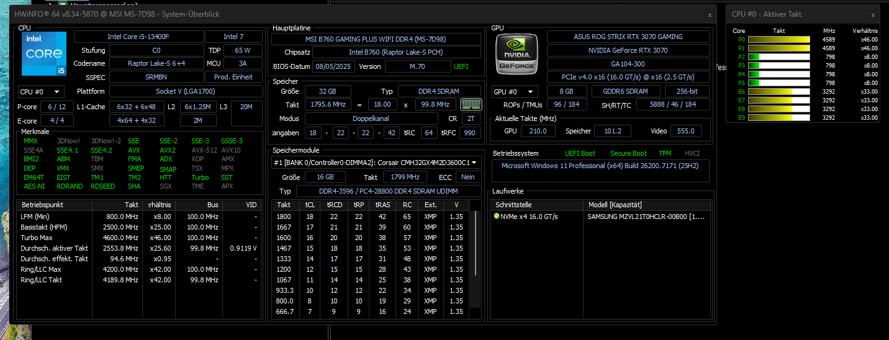
Task: Click the P0 core clock bar
Action: click(778, 40)
